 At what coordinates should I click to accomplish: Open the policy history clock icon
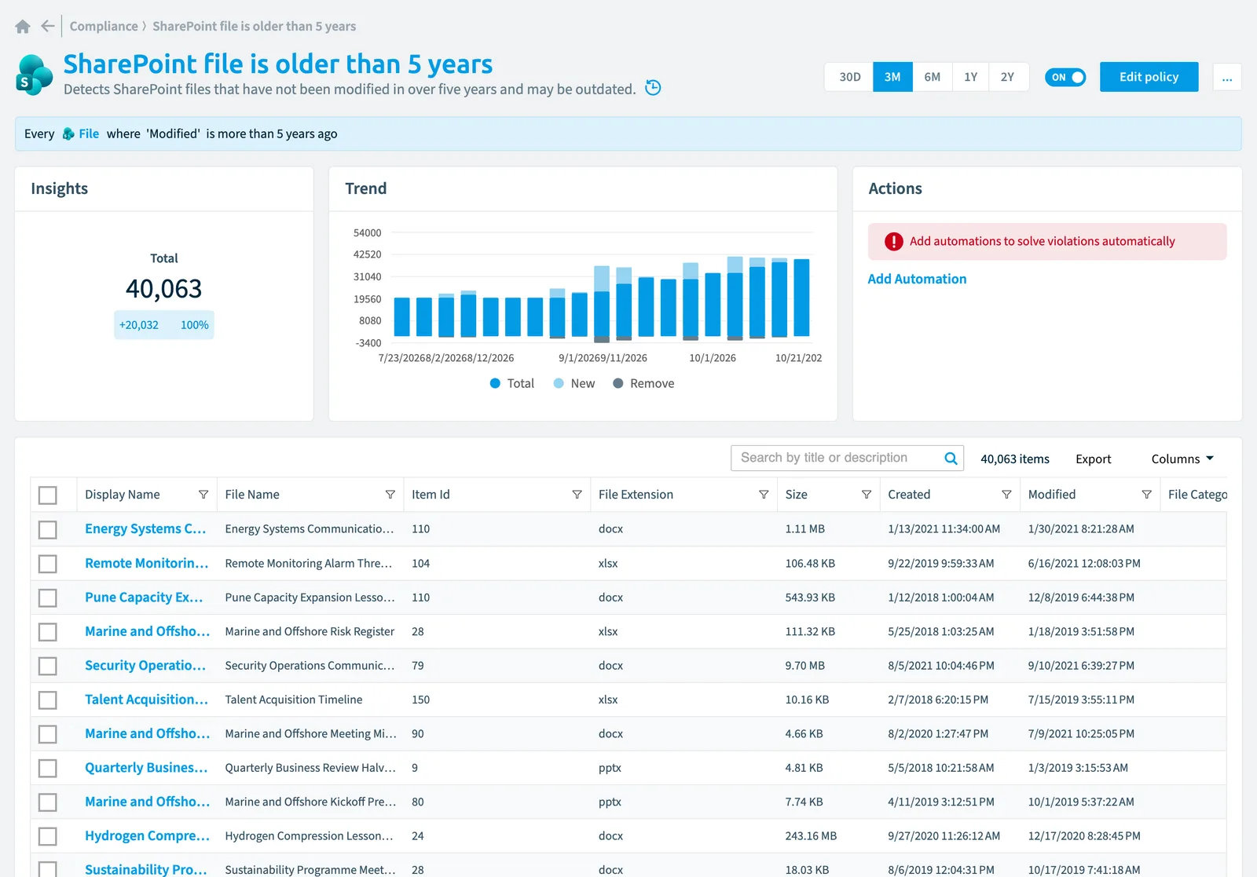tap(653, 88)
